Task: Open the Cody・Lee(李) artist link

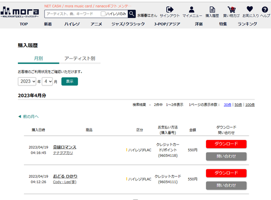Action: click(x=64, y=182)
